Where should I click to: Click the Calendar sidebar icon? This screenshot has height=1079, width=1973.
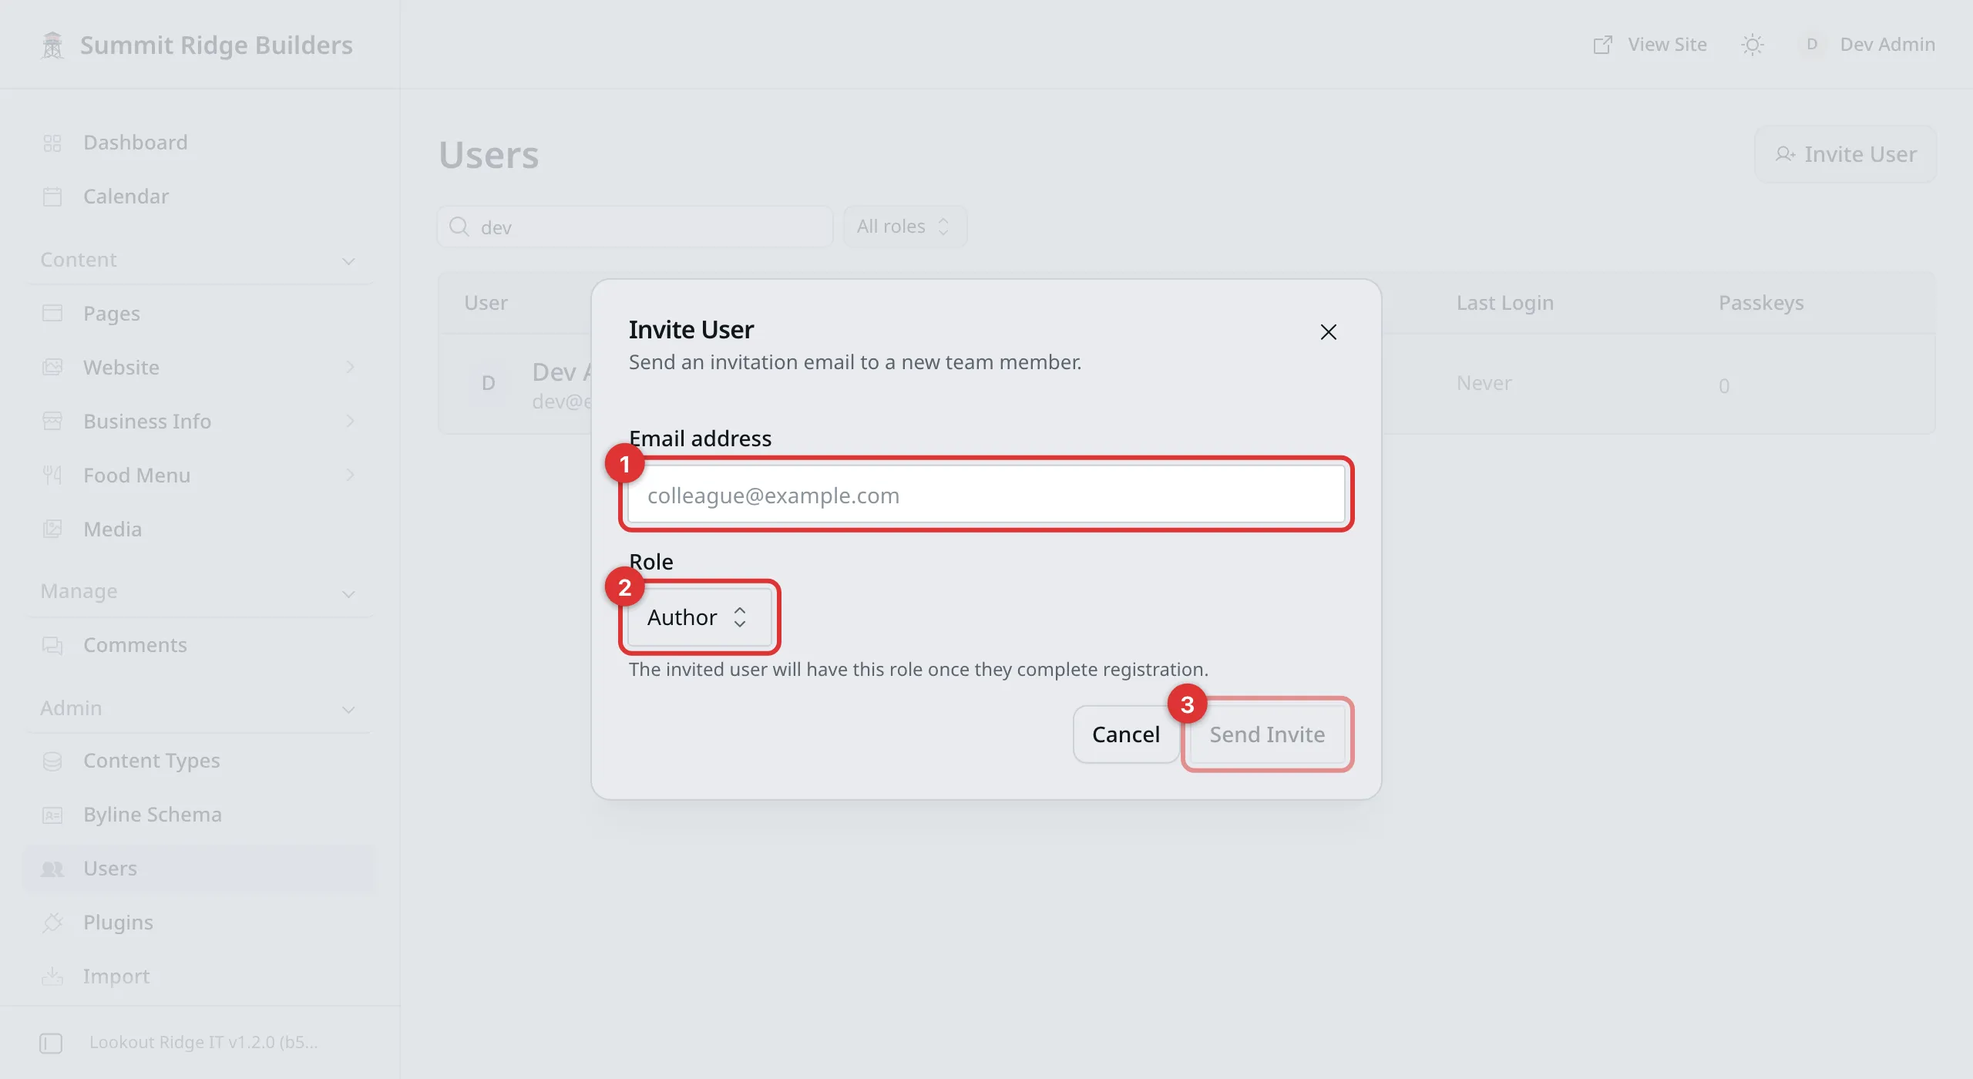pos(52,197)
